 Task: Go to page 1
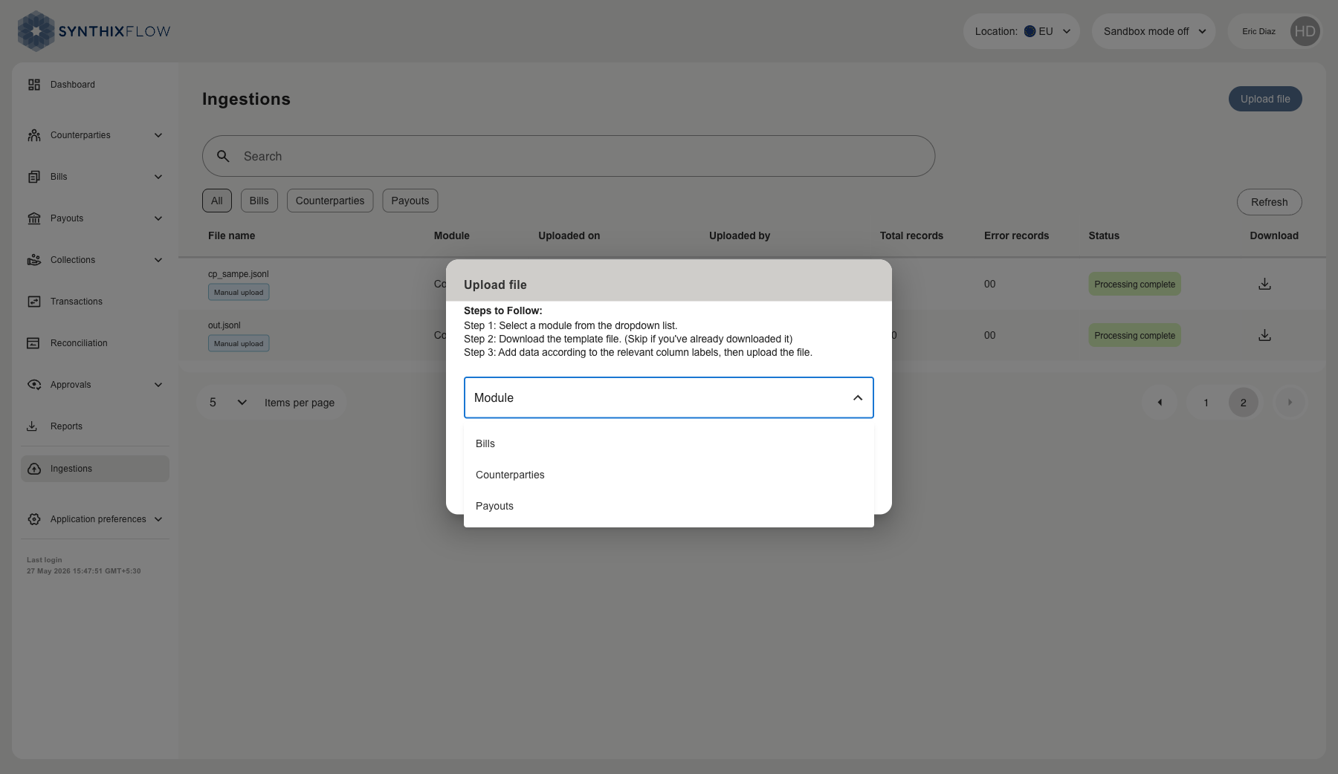[x=1206, y=403]
